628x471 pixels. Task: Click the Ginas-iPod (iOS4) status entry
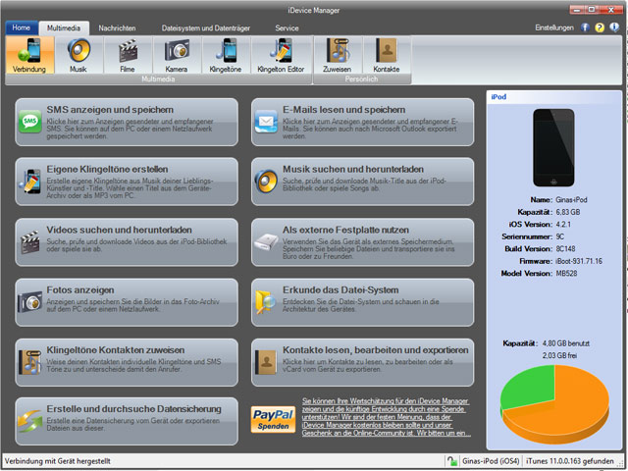(491, 461)
